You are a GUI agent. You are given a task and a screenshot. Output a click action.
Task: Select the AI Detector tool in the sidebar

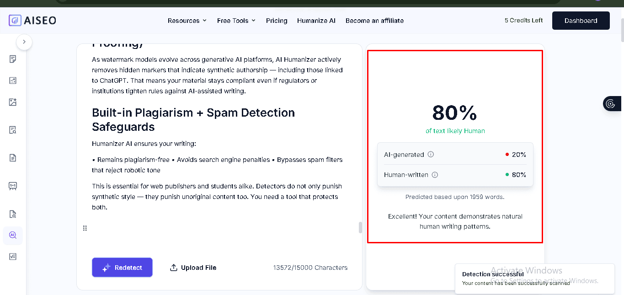[13, 235]
